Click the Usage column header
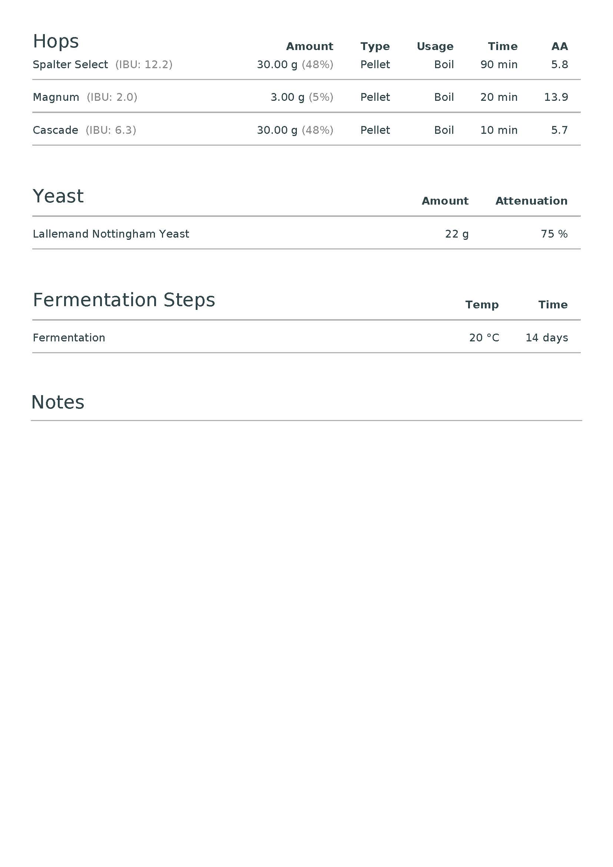The width and height of the screenshot is (613, 867). click(435, 46)
